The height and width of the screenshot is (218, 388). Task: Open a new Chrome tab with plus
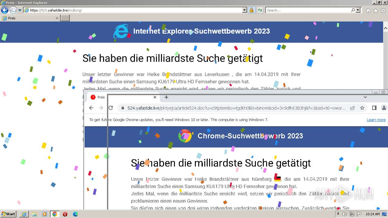(x=166, y=97)
